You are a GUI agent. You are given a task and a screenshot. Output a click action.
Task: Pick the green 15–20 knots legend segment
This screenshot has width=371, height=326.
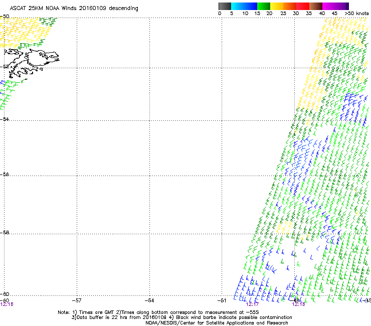[264, 6]
